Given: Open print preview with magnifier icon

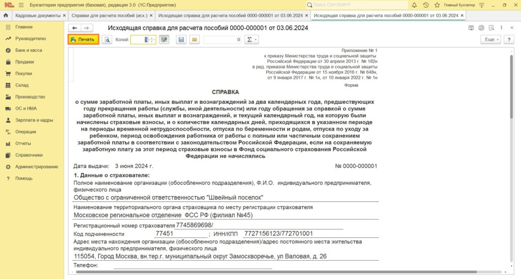Looking at the screenshot, I should coord(107,40).
